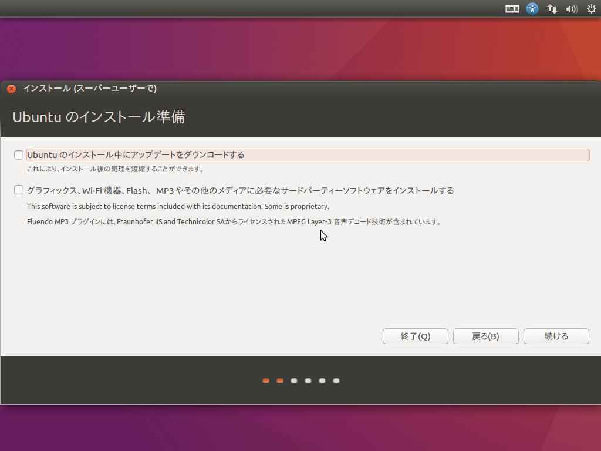Click the 'Ubuntu のインストール準備' heading
This screenshot has height=451, width=601.
(x=99, y=117)
